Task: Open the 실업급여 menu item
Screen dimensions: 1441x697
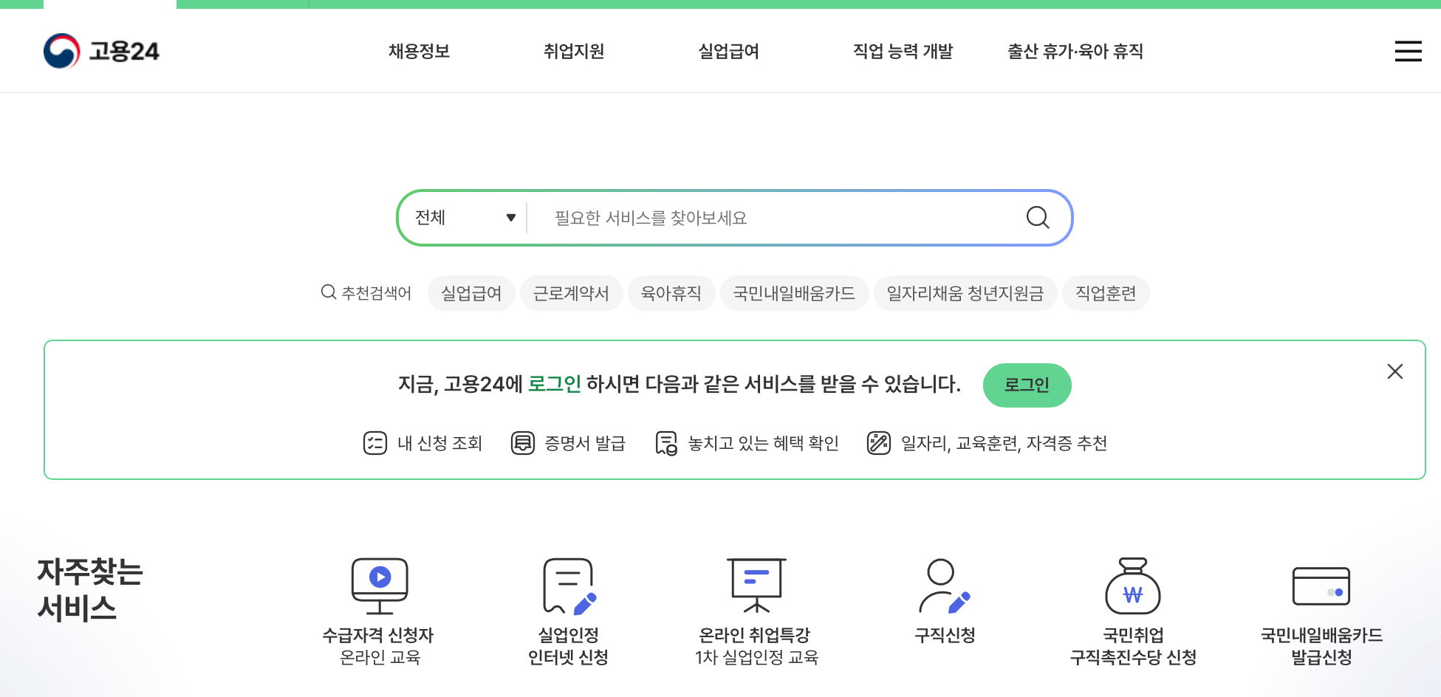Action: pos(728,51)
